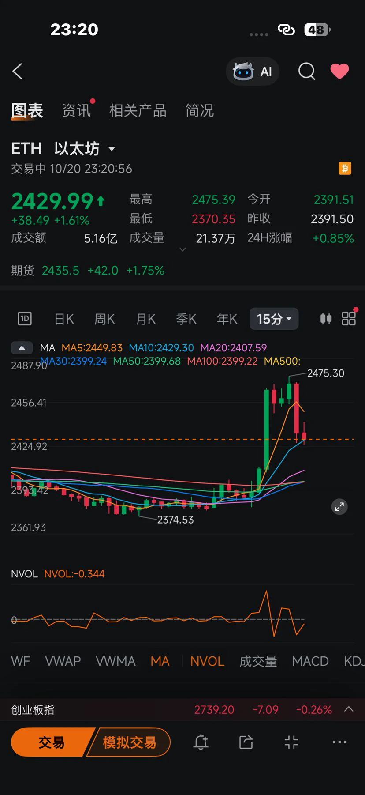Open the 1D intraday chart icon
This screenshot has width=365, height=795.
(25, 318)
